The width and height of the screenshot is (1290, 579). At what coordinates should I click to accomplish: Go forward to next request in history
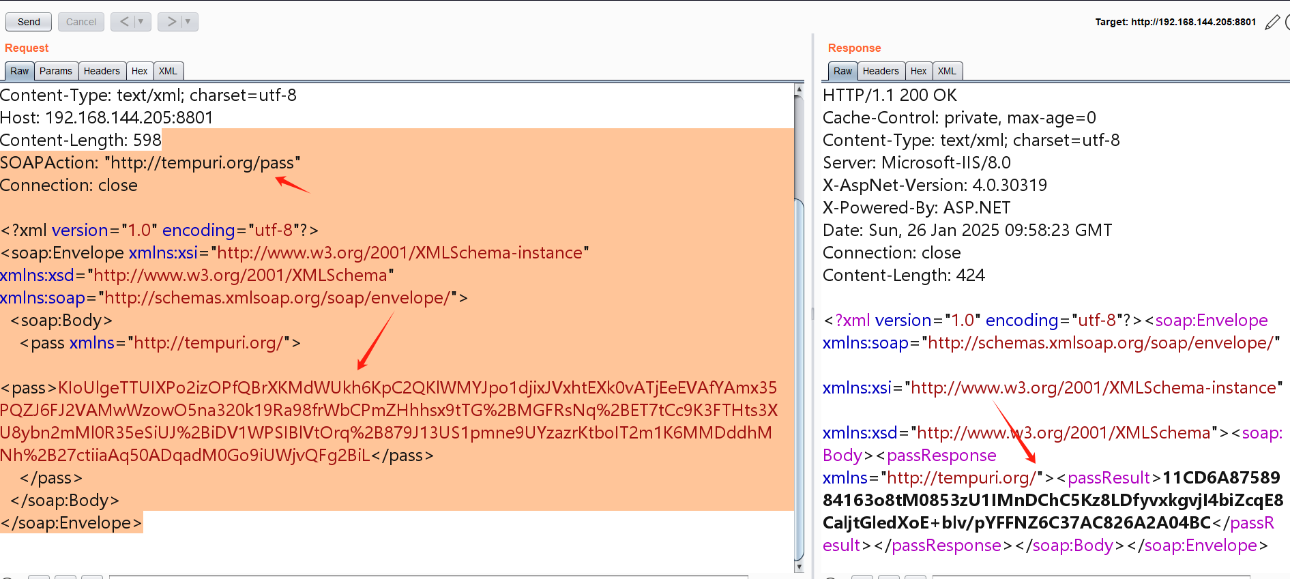tap(171, 22)
